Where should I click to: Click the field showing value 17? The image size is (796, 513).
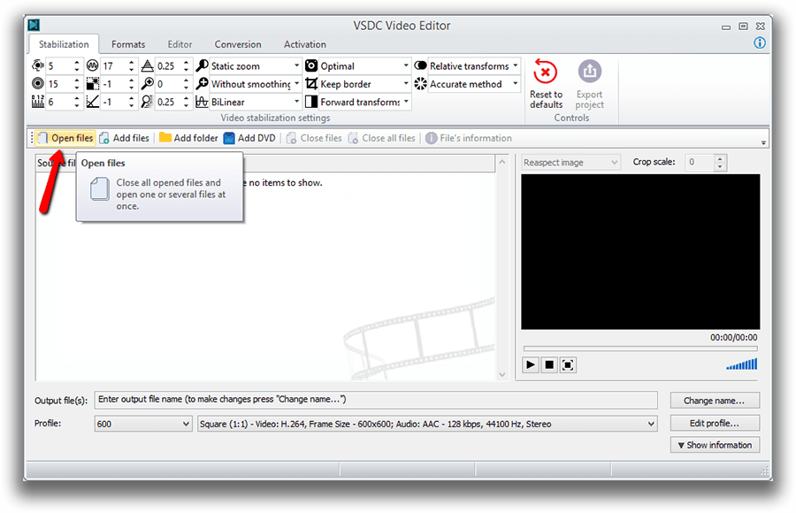(112, 66)
